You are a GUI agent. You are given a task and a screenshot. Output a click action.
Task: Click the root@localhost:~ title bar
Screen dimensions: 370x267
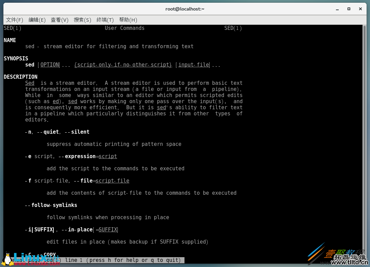(x=185, y=9)
